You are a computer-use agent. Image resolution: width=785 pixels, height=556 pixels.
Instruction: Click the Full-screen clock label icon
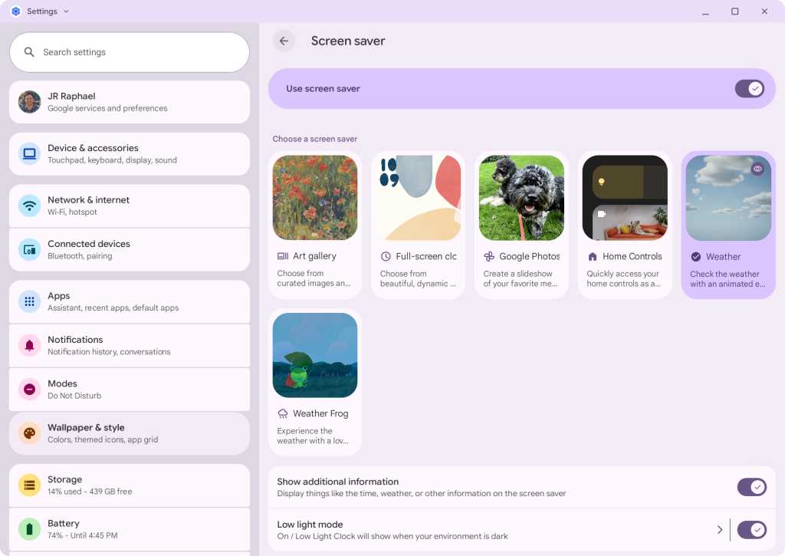(386, 256)
